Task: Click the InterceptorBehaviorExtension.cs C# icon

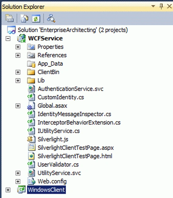Action: (31, 122)
